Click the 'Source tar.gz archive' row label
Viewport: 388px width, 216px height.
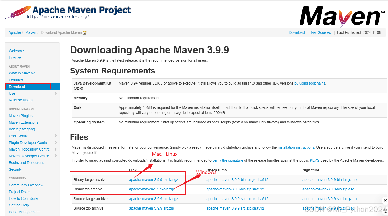click(x=90, y=199)
